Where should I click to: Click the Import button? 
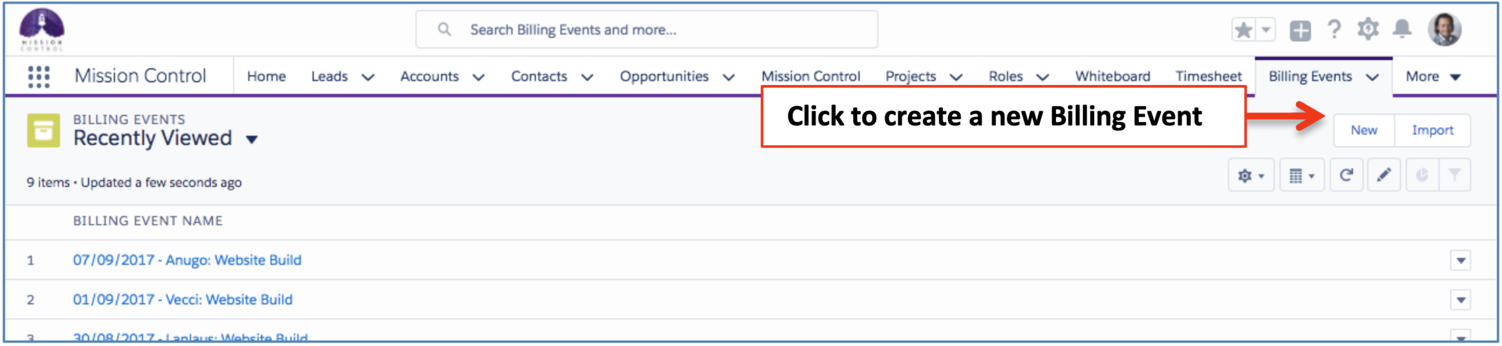[1432, 130]
